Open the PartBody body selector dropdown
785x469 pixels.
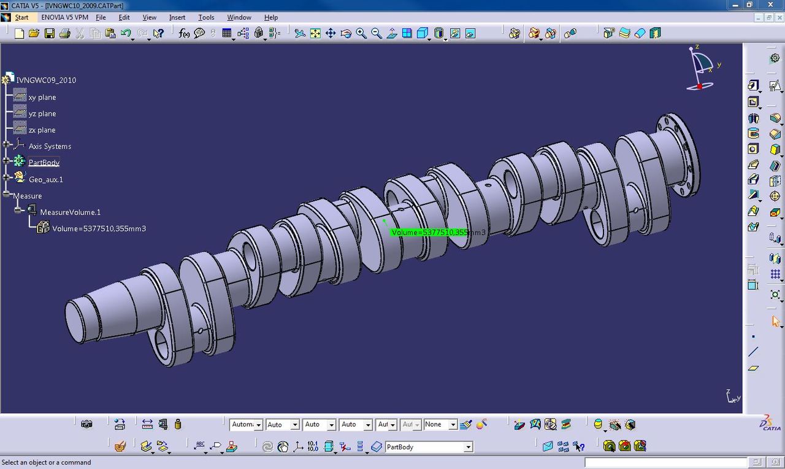468,448
